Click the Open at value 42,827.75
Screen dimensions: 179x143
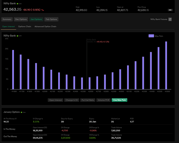click(x=122, y=10)
